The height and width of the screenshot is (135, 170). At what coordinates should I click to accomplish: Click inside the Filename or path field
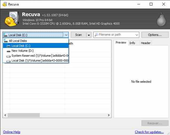(116, 35)
